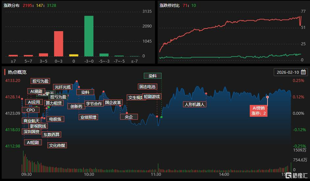Click the 0.25% percent axis value
This screenshot has height=181, width=310.
(298, 81)
